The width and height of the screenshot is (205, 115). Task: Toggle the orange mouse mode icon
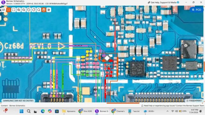(44, 10)
